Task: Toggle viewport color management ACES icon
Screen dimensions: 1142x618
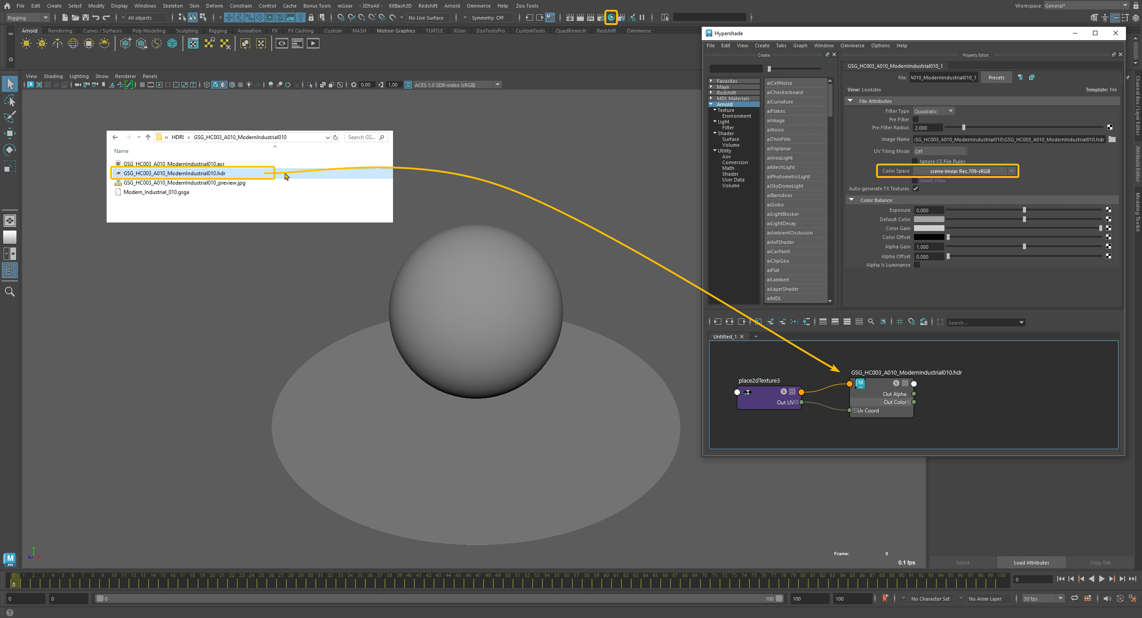Action: pyautogui.click(x=408, y=85)
